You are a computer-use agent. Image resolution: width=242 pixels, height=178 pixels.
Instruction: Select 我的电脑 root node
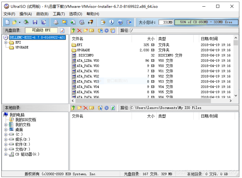[17, 115]
